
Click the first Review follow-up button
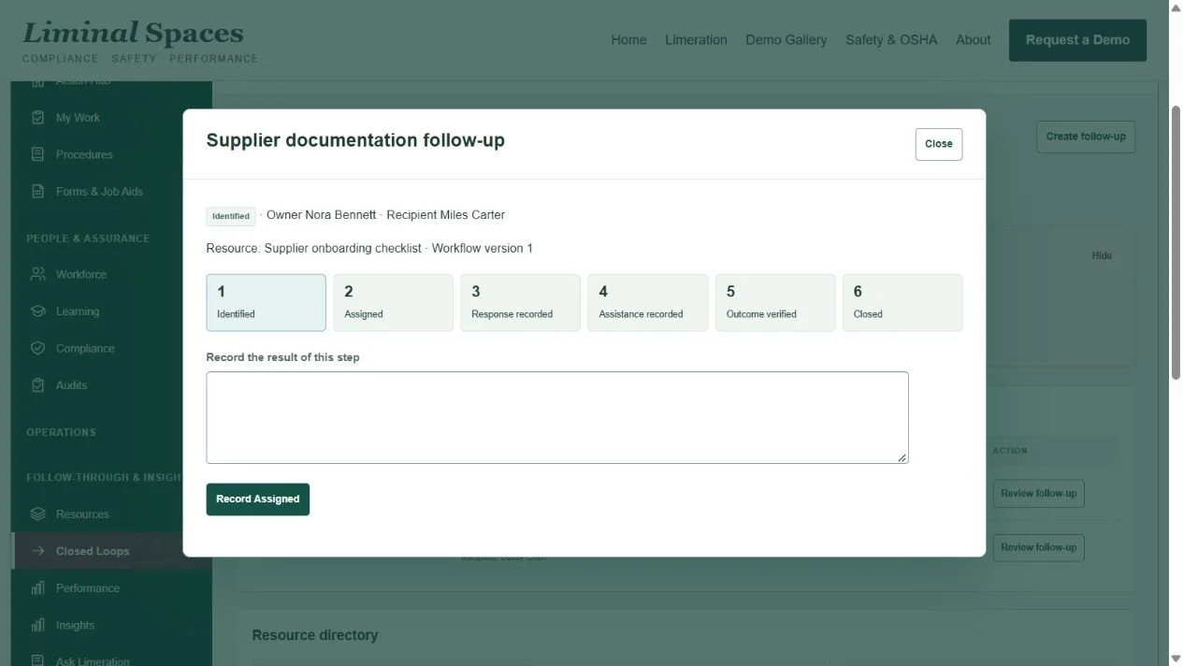point(1038,494)
